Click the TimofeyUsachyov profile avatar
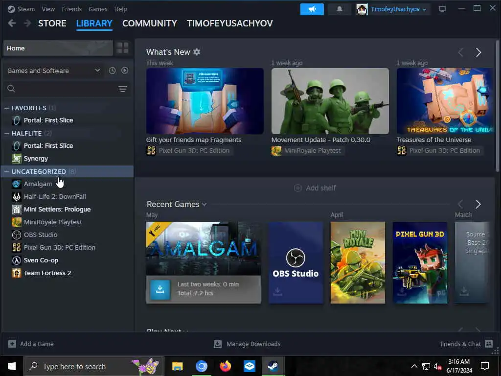The image size is (501, 376). click(x=362, y=9)
